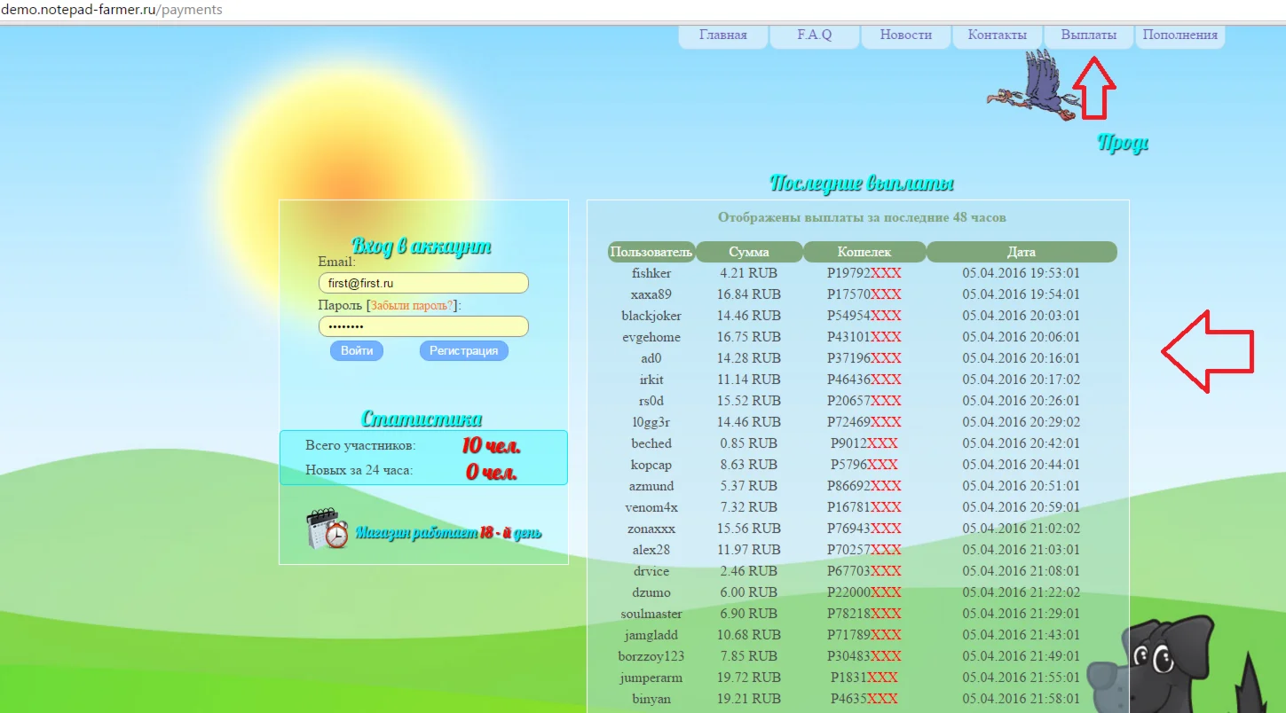The width and height of the screenshot is (1286, 713).
Task: Select username soulmaster in payouts table
Action: click(x=651, y=614)
